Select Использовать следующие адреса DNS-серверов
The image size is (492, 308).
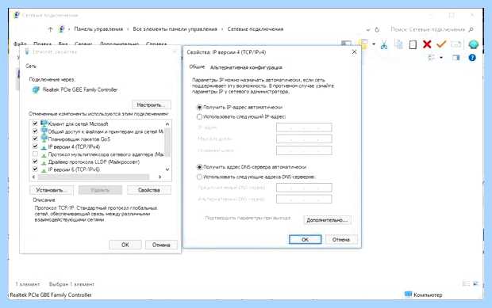[x=199, y=177]
